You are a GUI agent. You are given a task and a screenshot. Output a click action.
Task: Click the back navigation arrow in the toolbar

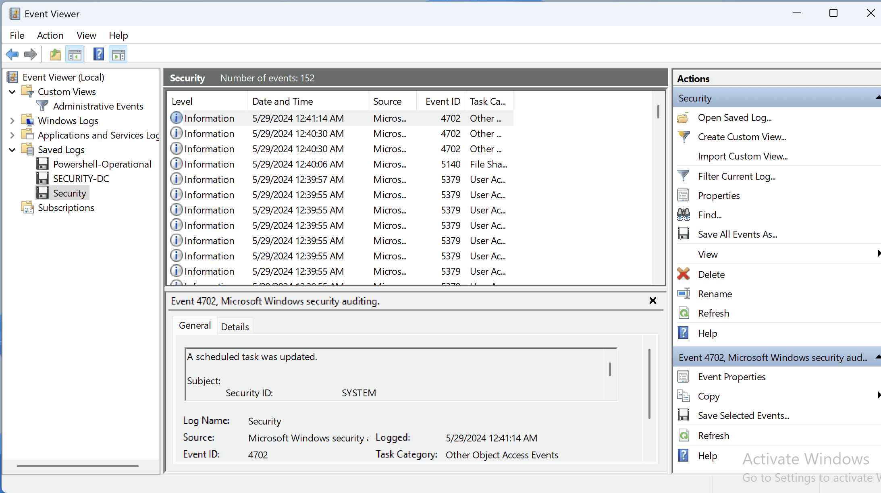point(12,54)
